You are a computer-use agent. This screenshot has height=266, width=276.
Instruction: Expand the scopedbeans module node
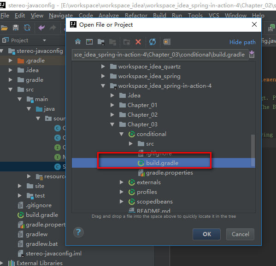coord(122,202)
